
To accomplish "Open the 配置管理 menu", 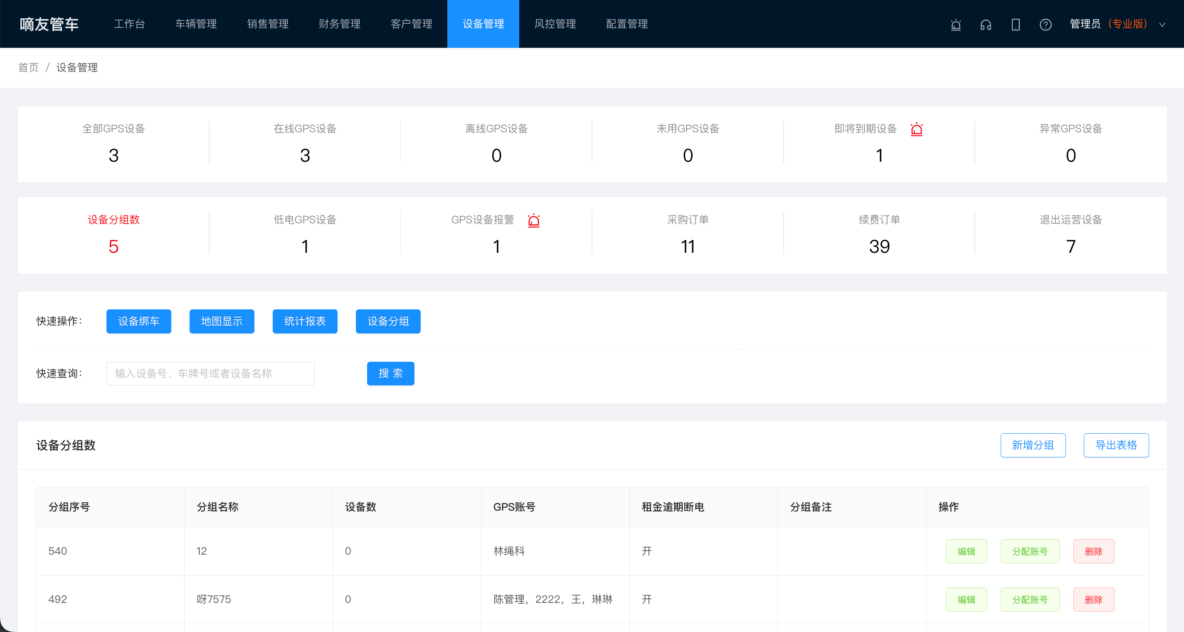I will pyautogui.click(x=627, y=24).
